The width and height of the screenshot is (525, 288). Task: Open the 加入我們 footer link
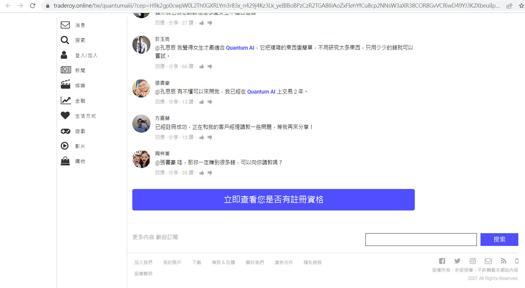click(144, 263)
